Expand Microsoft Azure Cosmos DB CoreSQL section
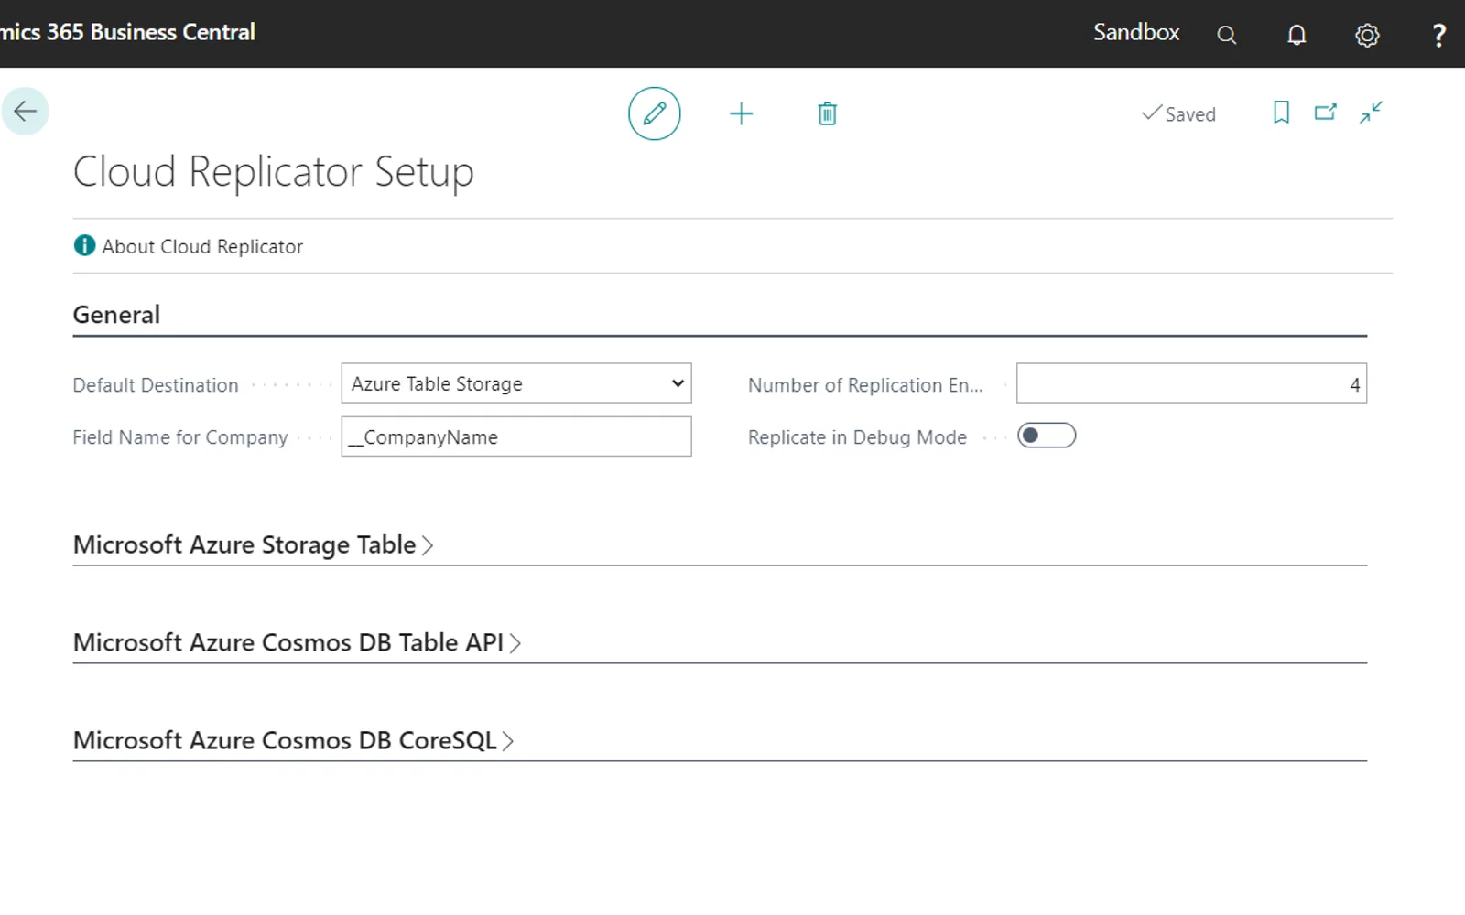The height and width of the screenshot is (915, 1465). point(293,741)
